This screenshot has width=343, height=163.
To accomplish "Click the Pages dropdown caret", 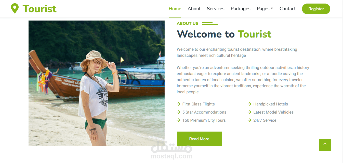I will click(x=272, y=8).
